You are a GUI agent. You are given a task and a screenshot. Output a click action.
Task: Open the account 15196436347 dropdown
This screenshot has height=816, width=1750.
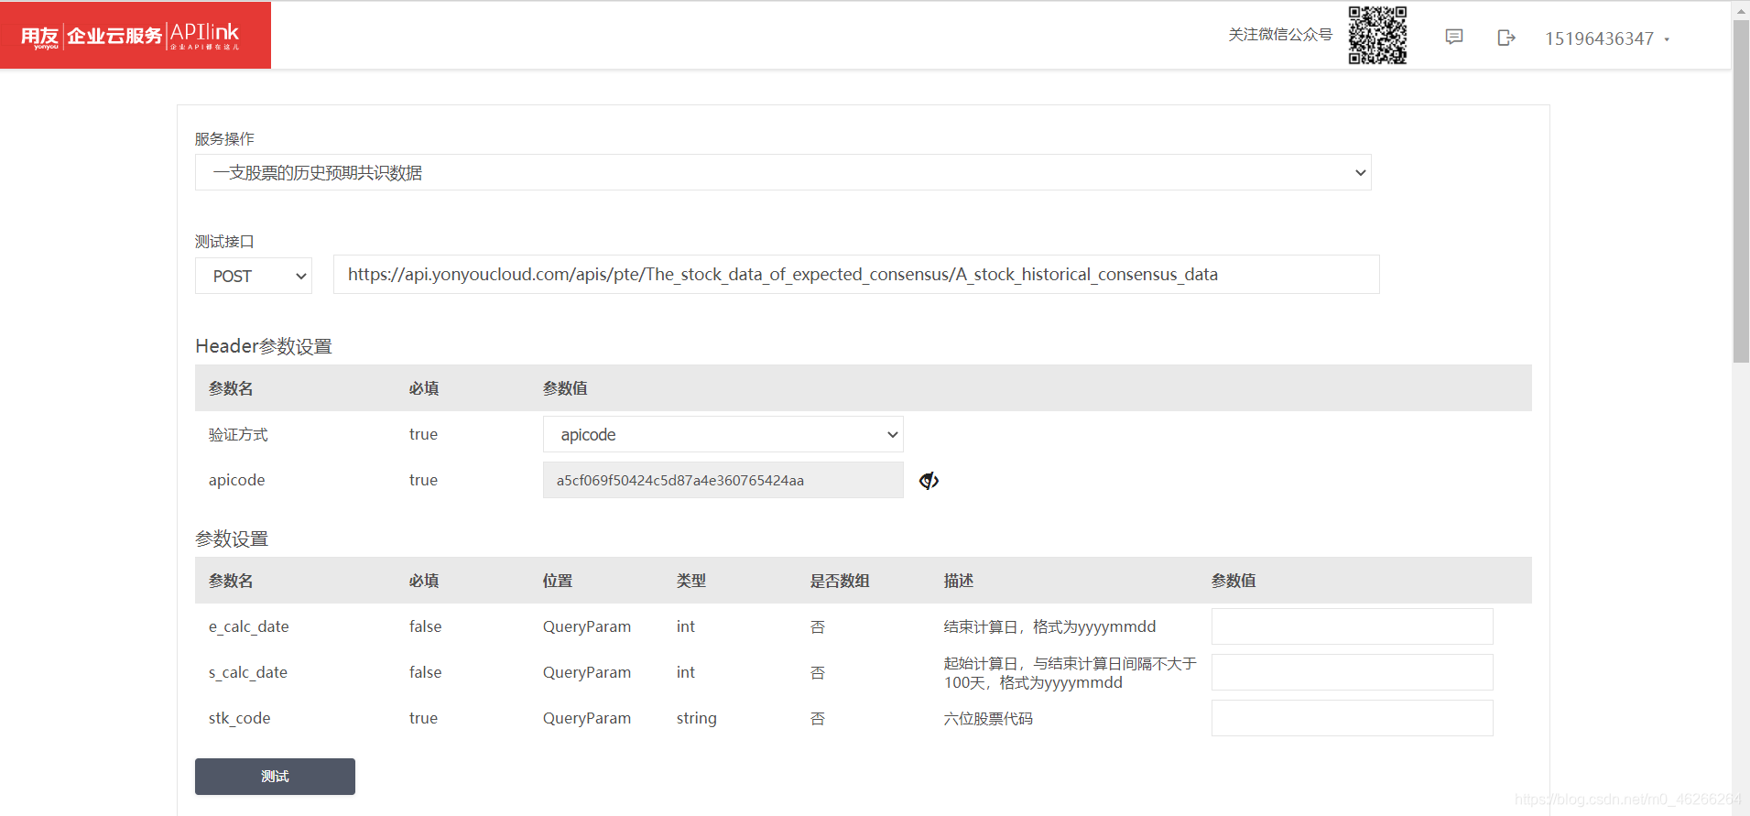[1607, 38]
